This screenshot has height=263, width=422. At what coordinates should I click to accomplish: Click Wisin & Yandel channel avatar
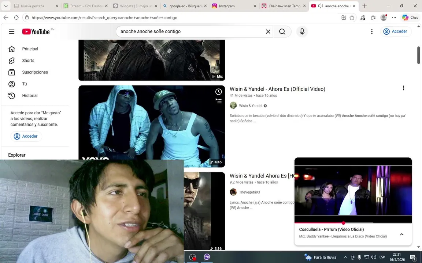pos(233,106)
